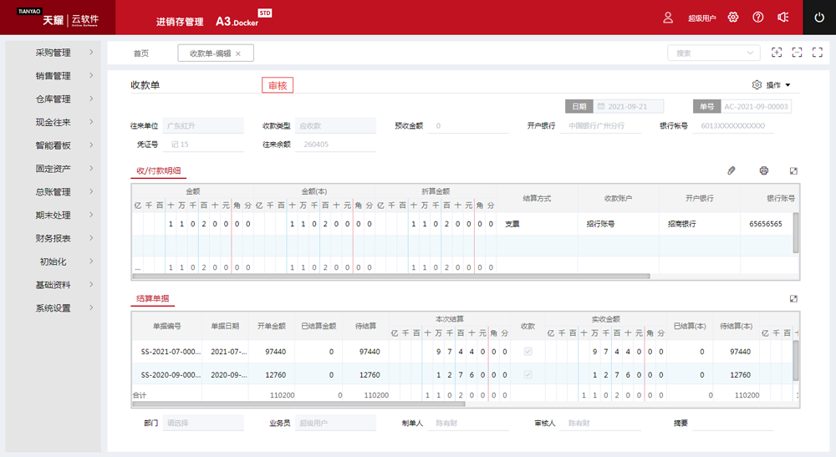Image resolution: width=836 pixels, height=457 pixels.
Task: Click the 天耀云软件 logo
Action: pos(58,18)
